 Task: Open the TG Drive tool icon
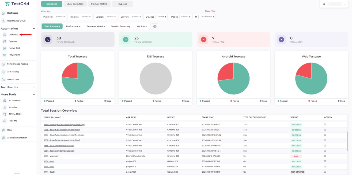click(x=5, y=108)
